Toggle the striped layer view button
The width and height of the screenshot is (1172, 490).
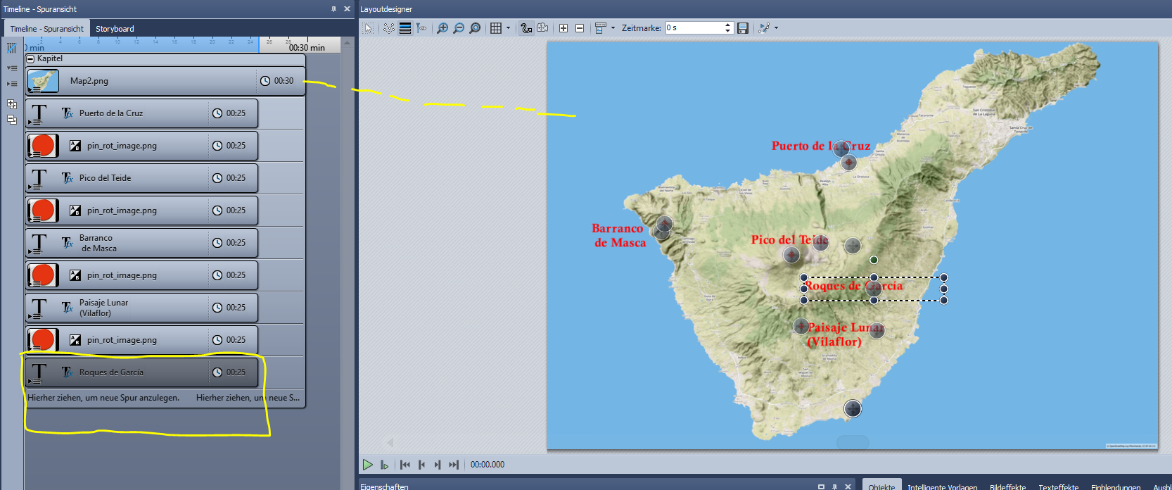405,28
